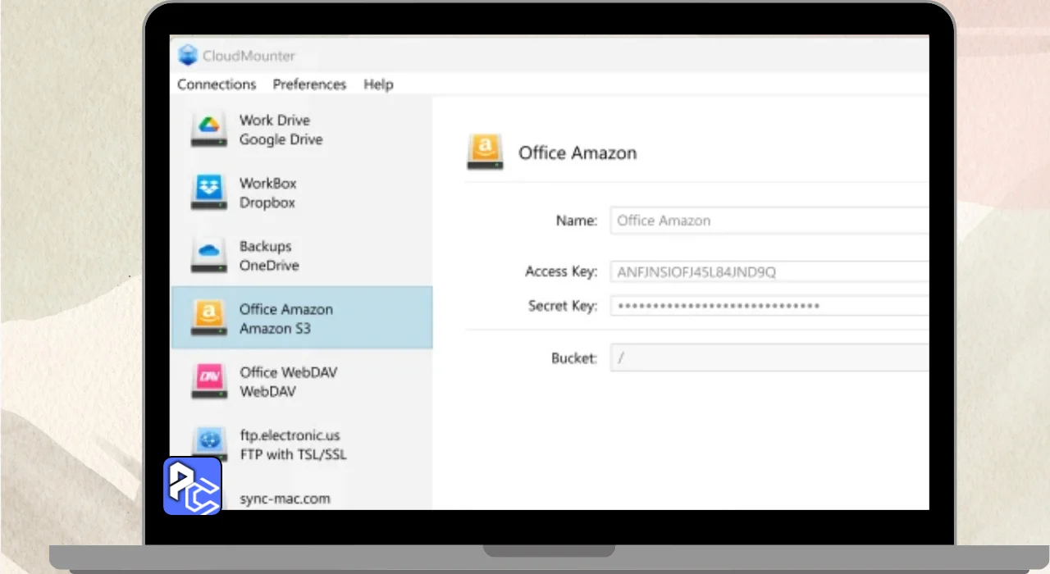1050x574 pixels.
Task: Select the Office Amazon connection in the sidebar
Action: pos(302,318)
